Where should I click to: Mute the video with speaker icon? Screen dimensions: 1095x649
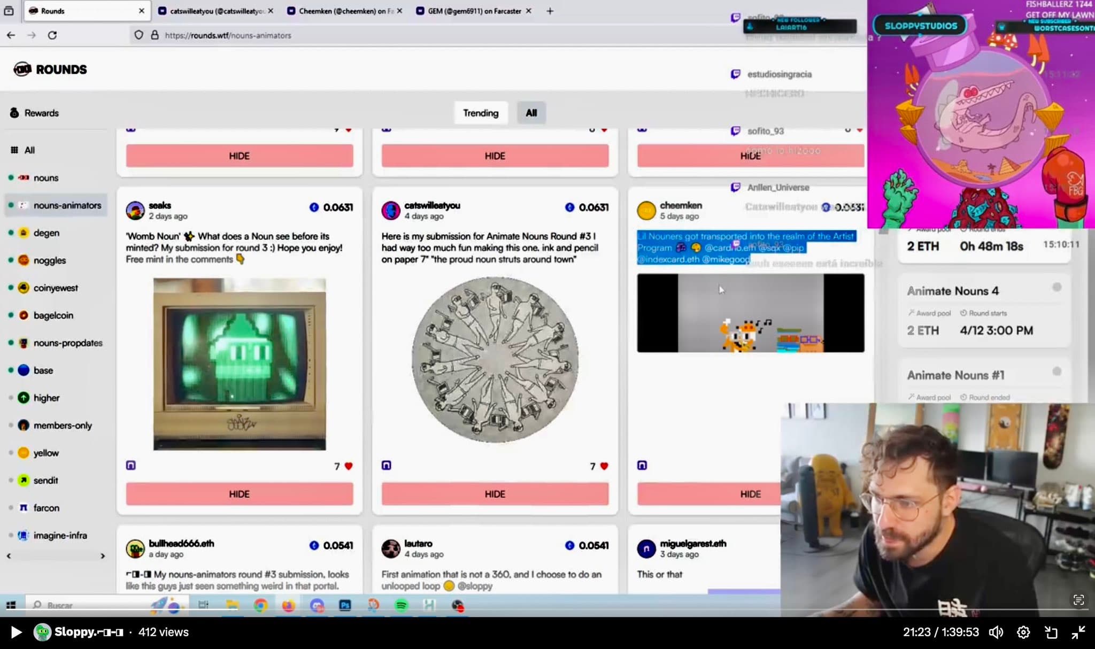(996, 632)
